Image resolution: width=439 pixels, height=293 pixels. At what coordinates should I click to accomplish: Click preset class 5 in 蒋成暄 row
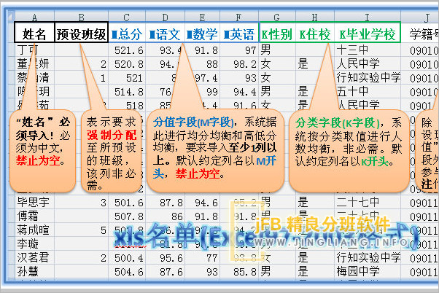[81, 230]
